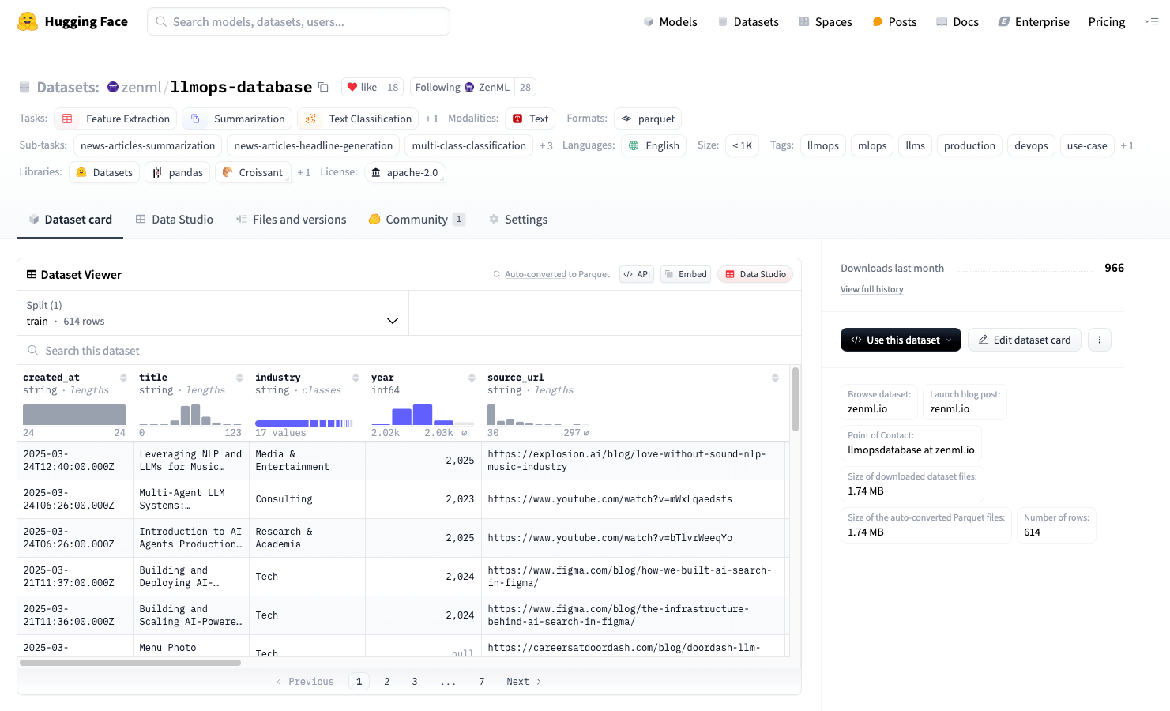Open the Data Studio tab
The image size is (1170, 711).
click(175, 220)
